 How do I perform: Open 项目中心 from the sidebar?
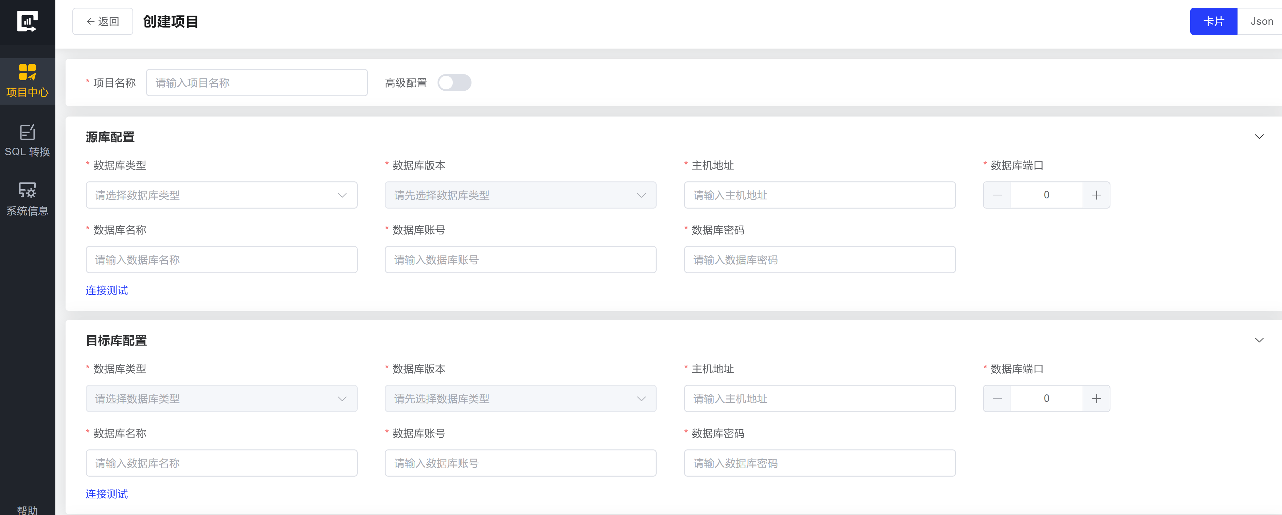(28, 81)
